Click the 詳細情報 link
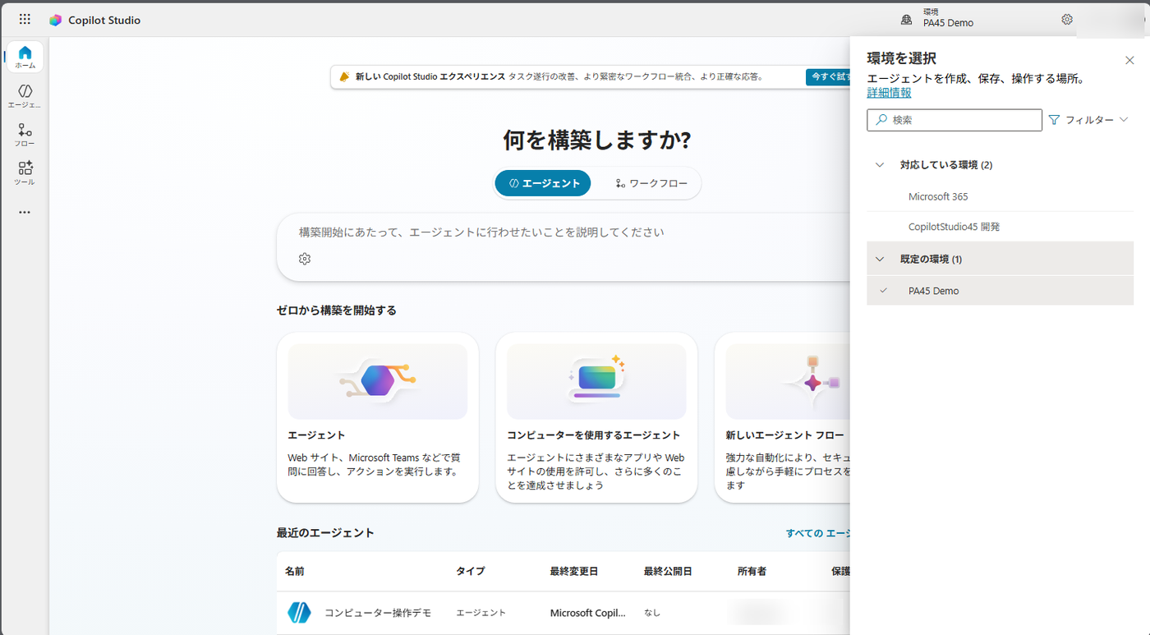 pyautogui.click(x=889, y=93)
